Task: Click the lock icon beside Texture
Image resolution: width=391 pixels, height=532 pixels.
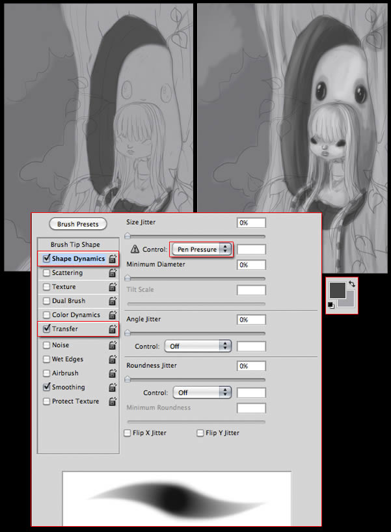Action: pyautogui.click(x=113, y=287)
